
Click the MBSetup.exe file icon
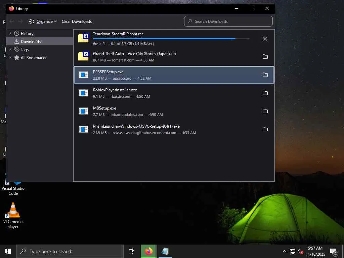[x=83, y=111]
